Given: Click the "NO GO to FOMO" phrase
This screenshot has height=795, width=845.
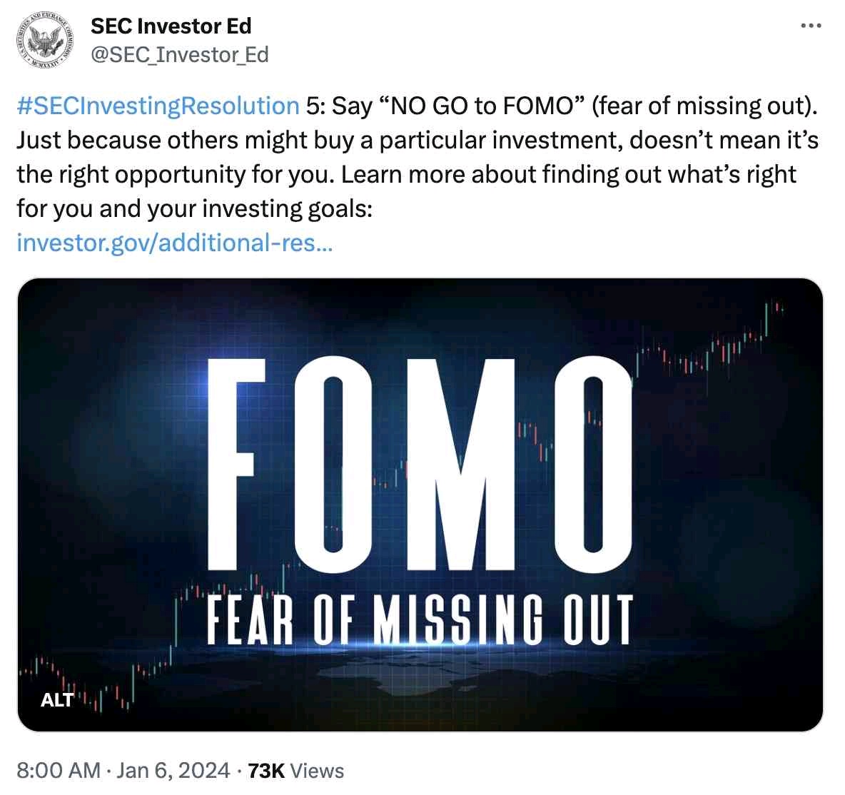Looking at the screenshot, I should (484, 106).
